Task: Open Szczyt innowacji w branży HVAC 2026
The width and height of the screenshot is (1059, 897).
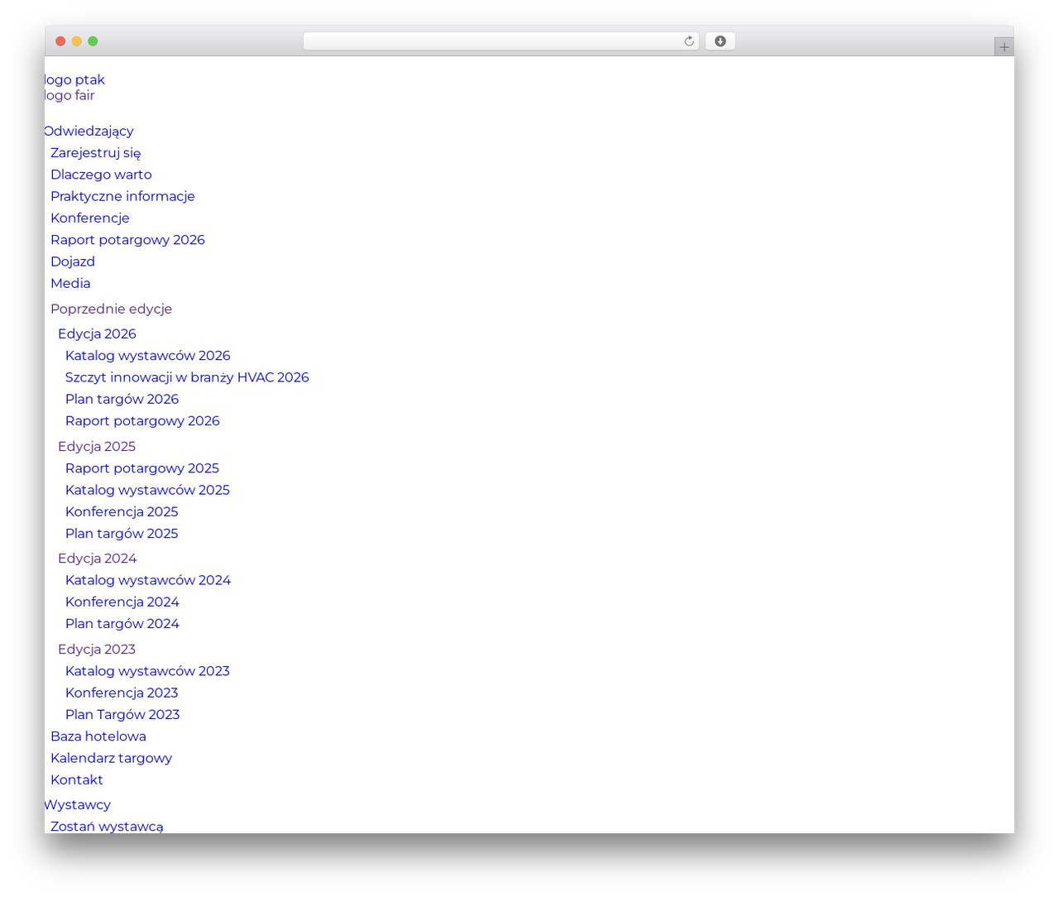Action: [x=187, y=377]
